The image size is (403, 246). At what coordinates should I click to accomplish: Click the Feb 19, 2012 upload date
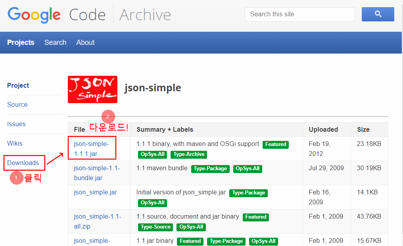pyautogui.click(x=319, y=148)
